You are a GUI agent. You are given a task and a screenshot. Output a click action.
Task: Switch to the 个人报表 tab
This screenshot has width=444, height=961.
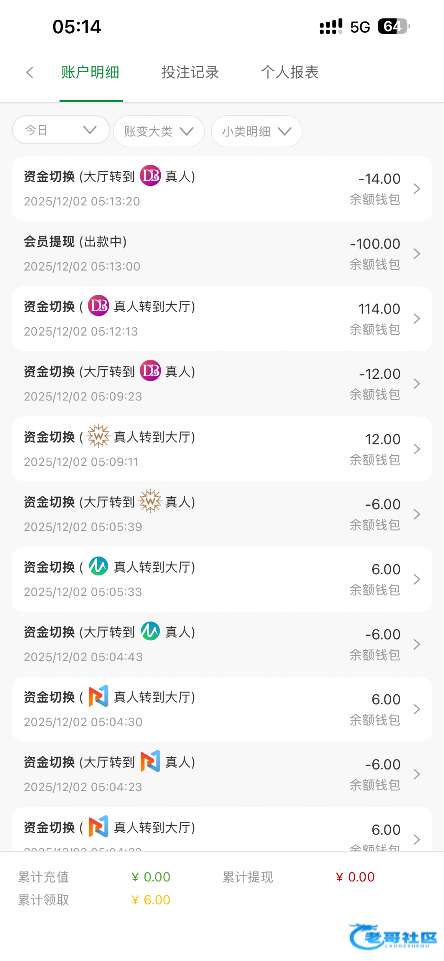pyautogui.click(x=290, y=72)
